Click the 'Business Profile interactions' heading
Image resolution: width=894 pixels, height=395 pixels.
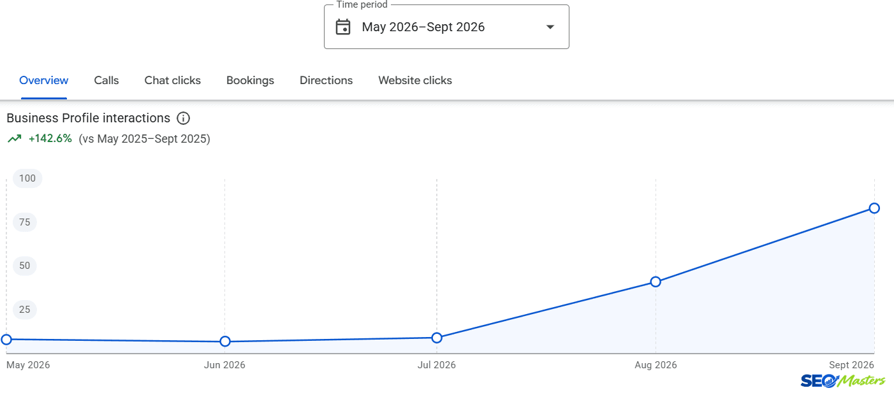click(x=88, y=118)
